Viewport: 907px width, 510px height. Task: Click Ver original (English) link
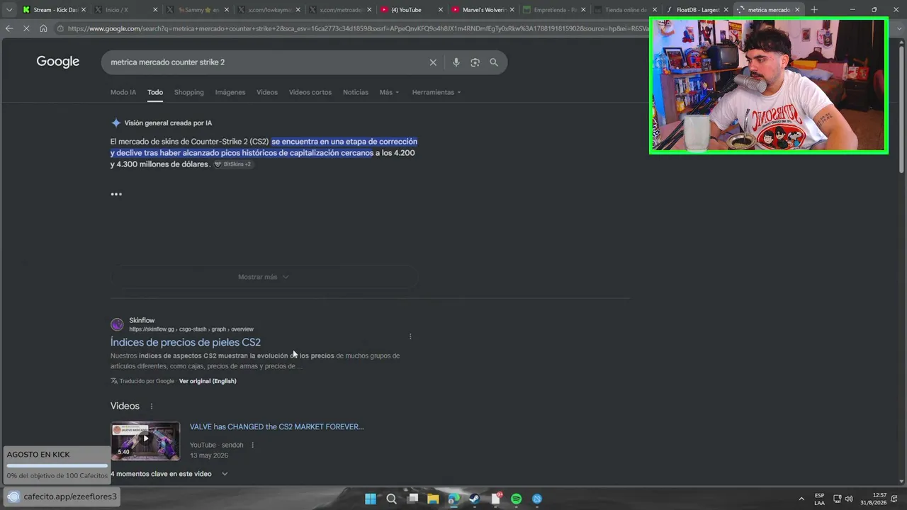pyautogui.click(x=208, y=381)
